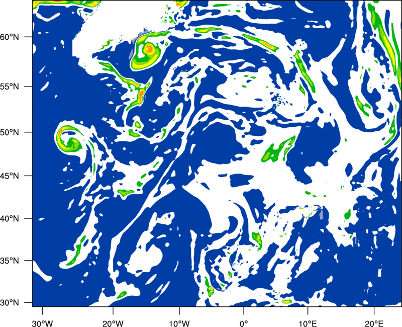
Task: Click the 20°W longitude label
Action: click(113, 323)
